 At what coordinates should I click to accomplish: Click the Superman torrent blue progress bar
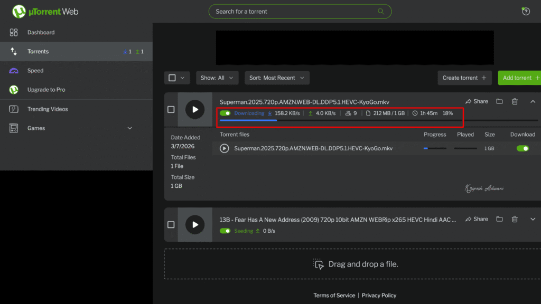coord(248,120)
